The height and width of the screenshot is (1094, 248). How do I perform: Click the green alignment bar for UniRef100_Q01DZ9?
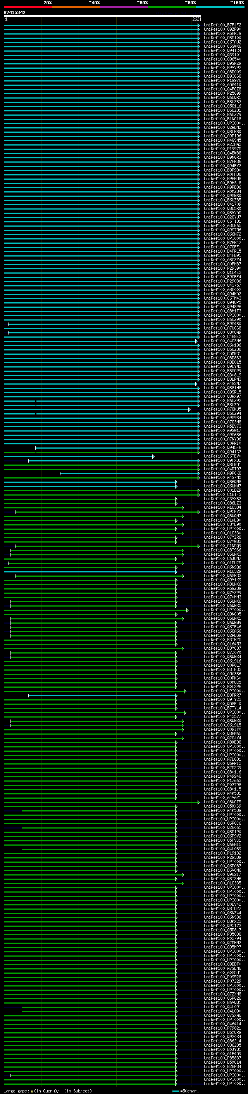coord(102,491)
